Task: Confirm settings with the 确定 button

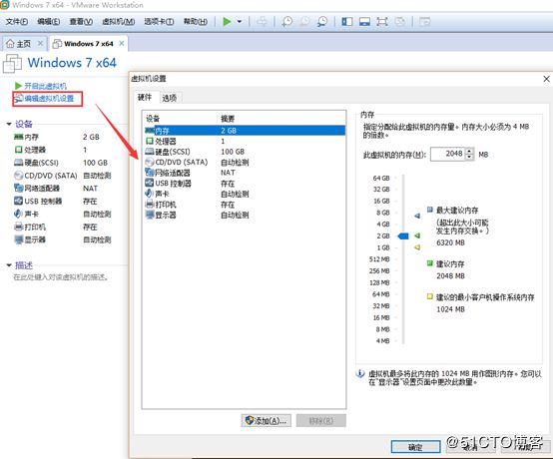Action: [x=415, y=447]
